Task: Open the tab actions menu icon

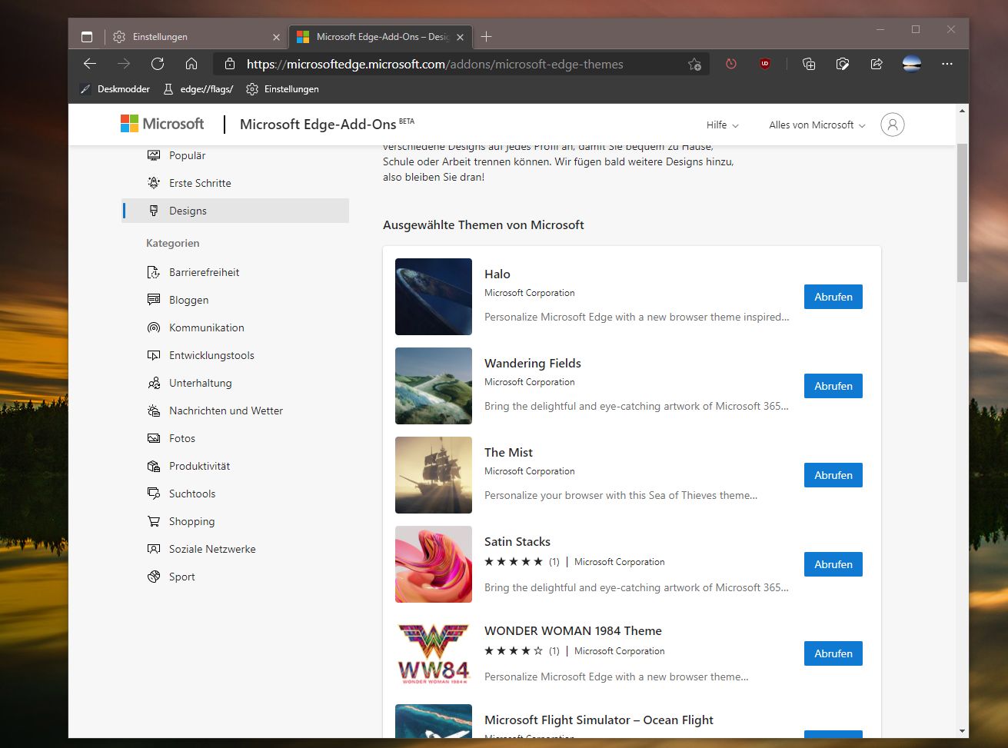Action: pyautogui.click(x=87, y=37)
